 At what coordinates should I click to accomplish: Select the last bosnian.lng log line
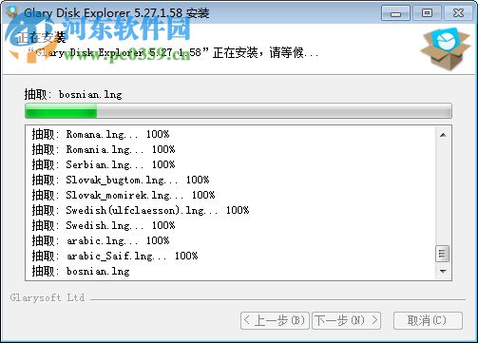[81, 271]
